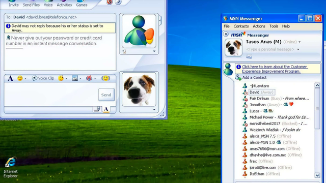Send a nudge to David
The width and height of the screenshot is (326, 183).
[x=105, y=78]
